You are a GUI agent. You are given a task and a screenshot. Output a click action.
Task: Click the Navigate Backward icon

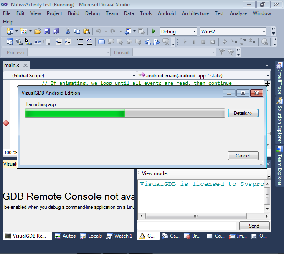pyautogui.click(x=128, y=31)
